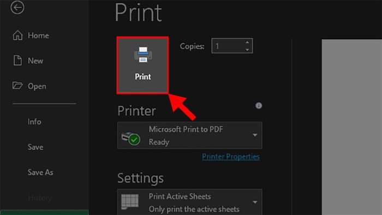Decrease copies with the down arrow
Viewport: 382px width, 215px height.
pyautogui.click(x=247, y=50)
